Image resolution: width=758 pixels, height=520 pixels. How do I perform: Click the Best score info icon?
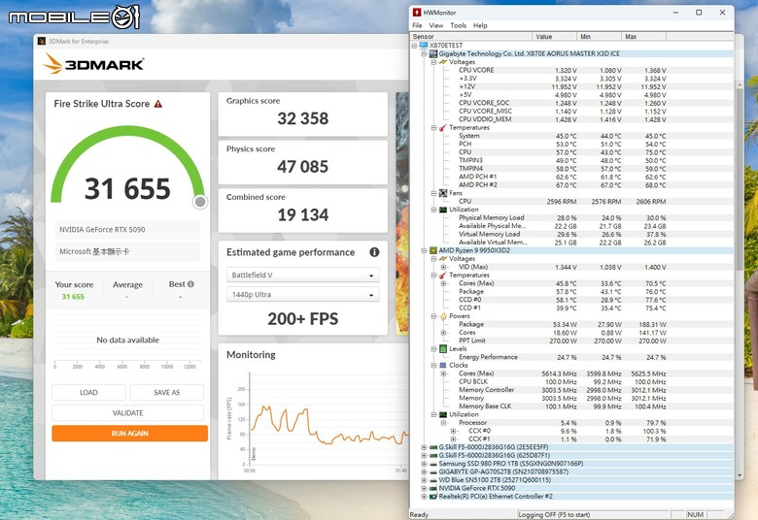[190, 284]
